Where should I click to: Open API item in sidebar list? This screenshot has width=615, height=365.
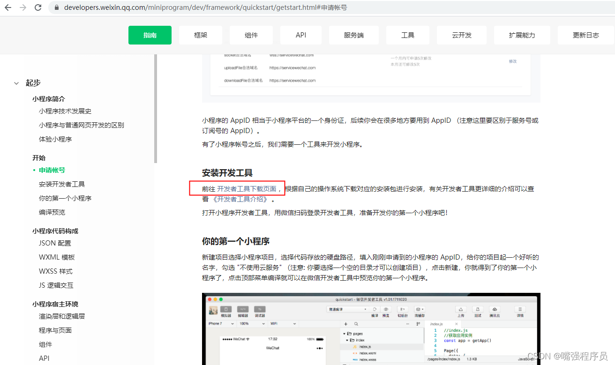click(x=44, y=358)
